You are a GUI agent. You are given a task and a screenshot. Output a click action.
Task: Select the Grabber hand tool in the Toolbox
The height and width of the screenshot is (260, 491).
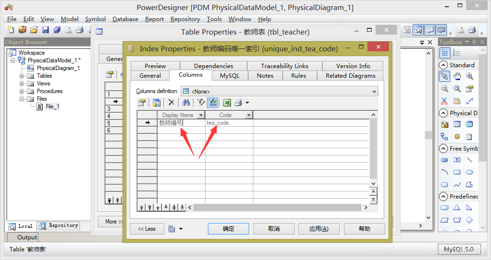[x=457, y=76]
